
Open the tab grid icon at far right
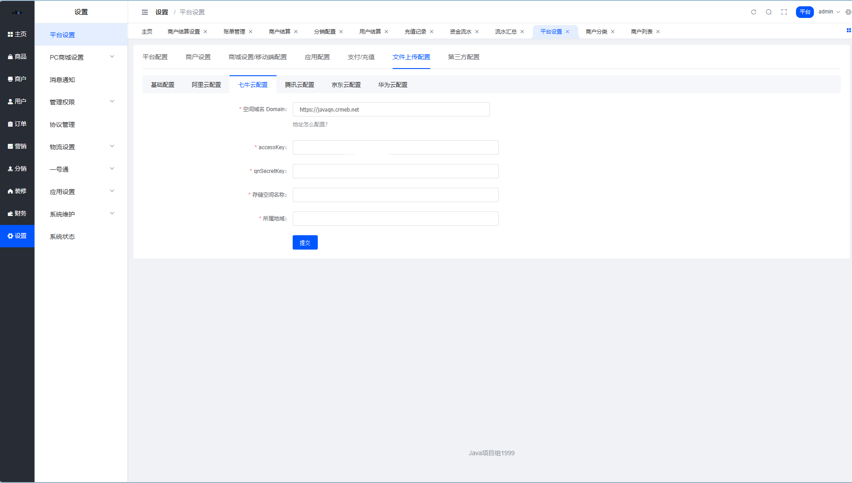point(848,30)
